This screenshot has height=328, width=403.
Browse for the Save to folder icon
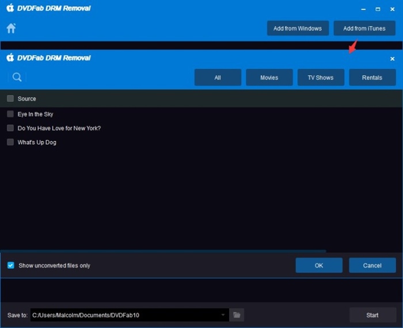click(237, 315)
